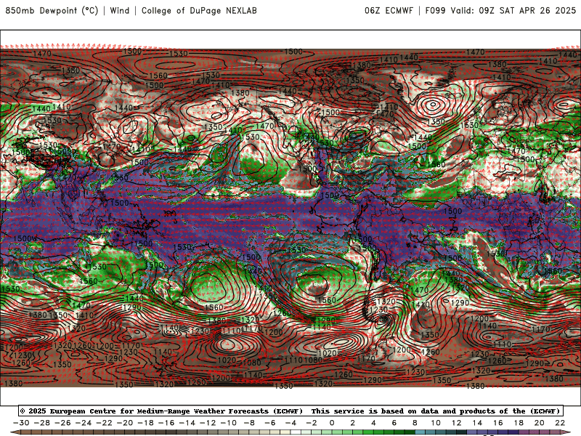Select the -24 legend label

coord(83,423)
